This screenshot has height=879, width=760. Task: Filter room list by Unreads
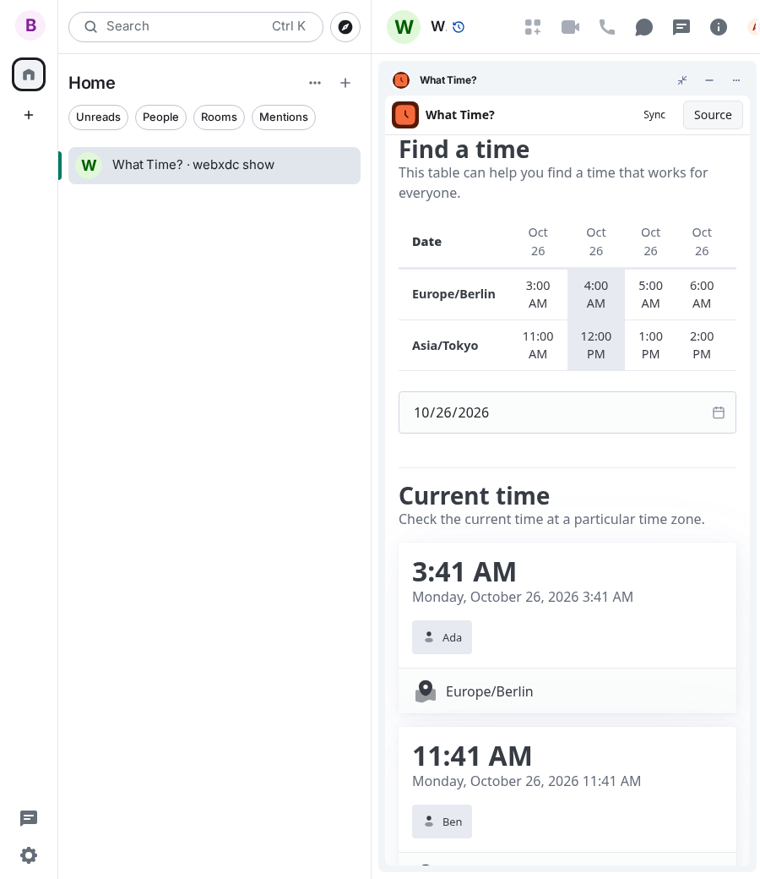point(99,117)
